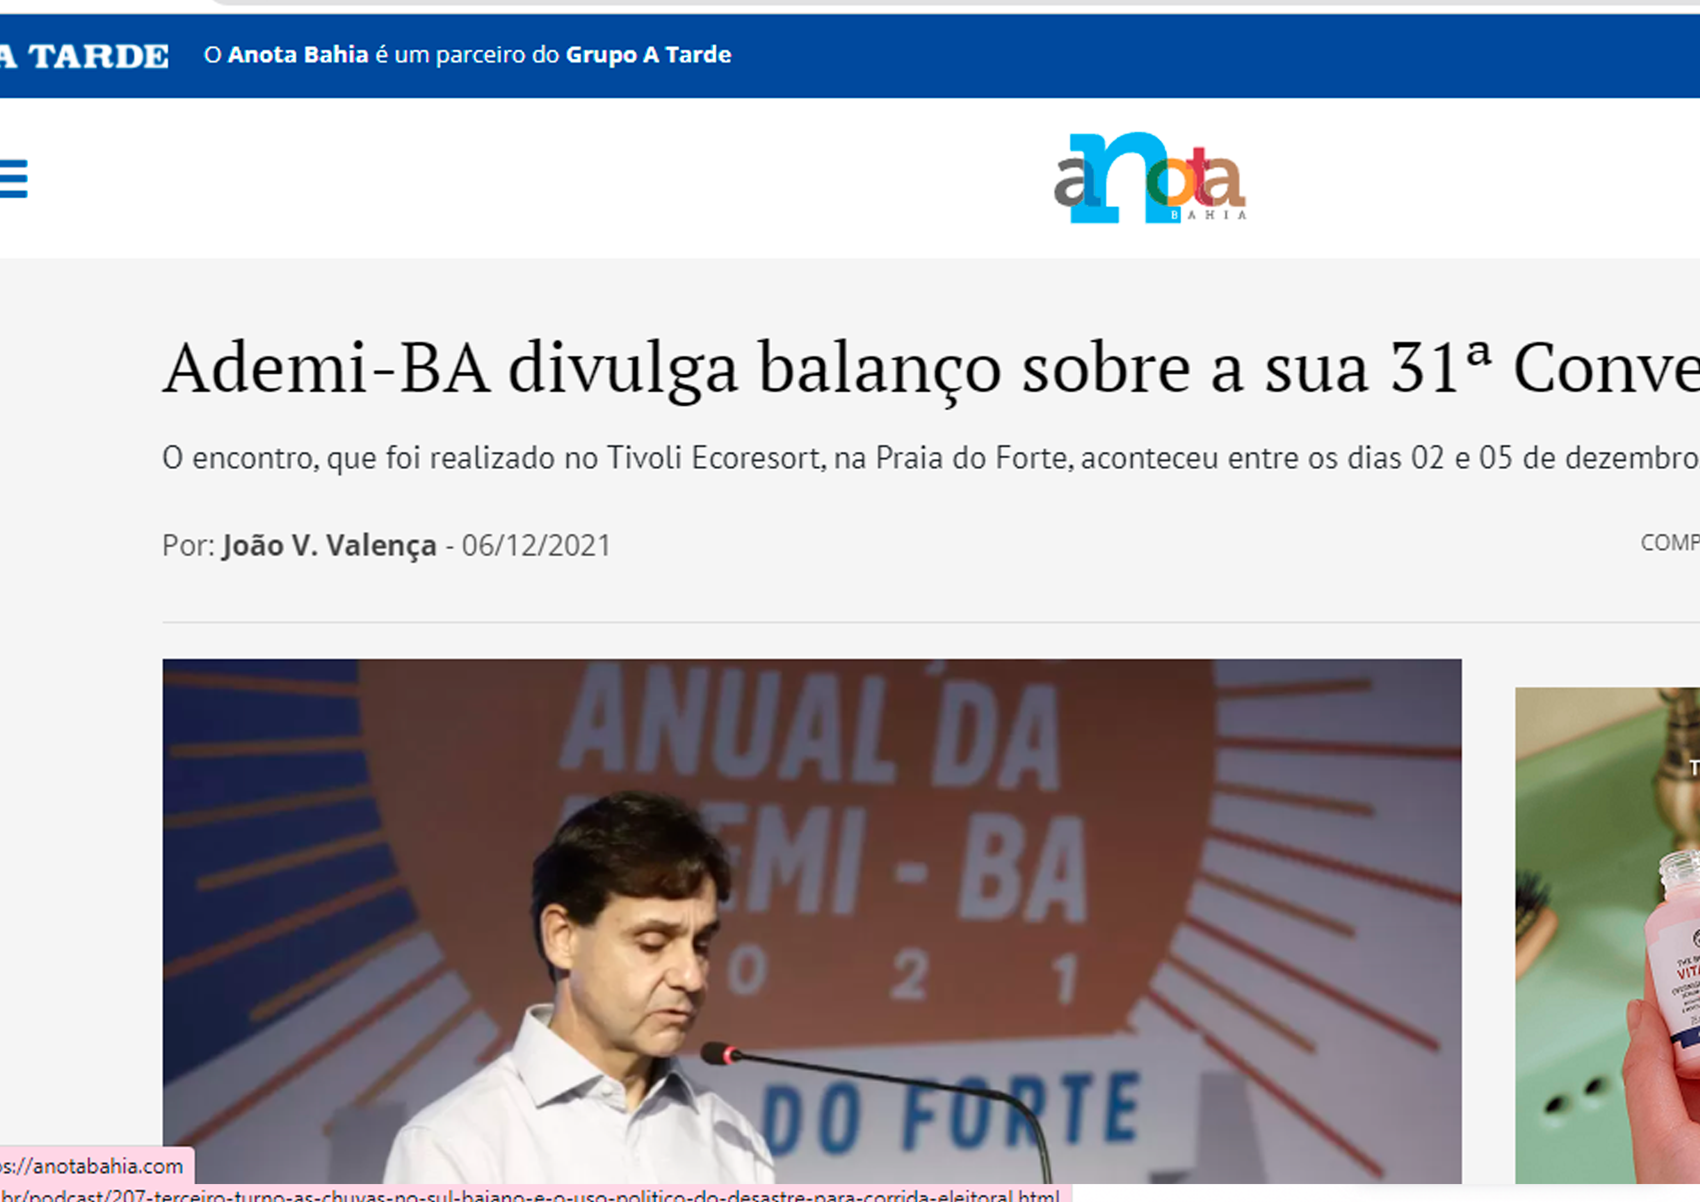Screen dimensions: 1700x1202
Task: Open author João V. Valença's page
Action: pyautogui.click(x=330, y=546)
